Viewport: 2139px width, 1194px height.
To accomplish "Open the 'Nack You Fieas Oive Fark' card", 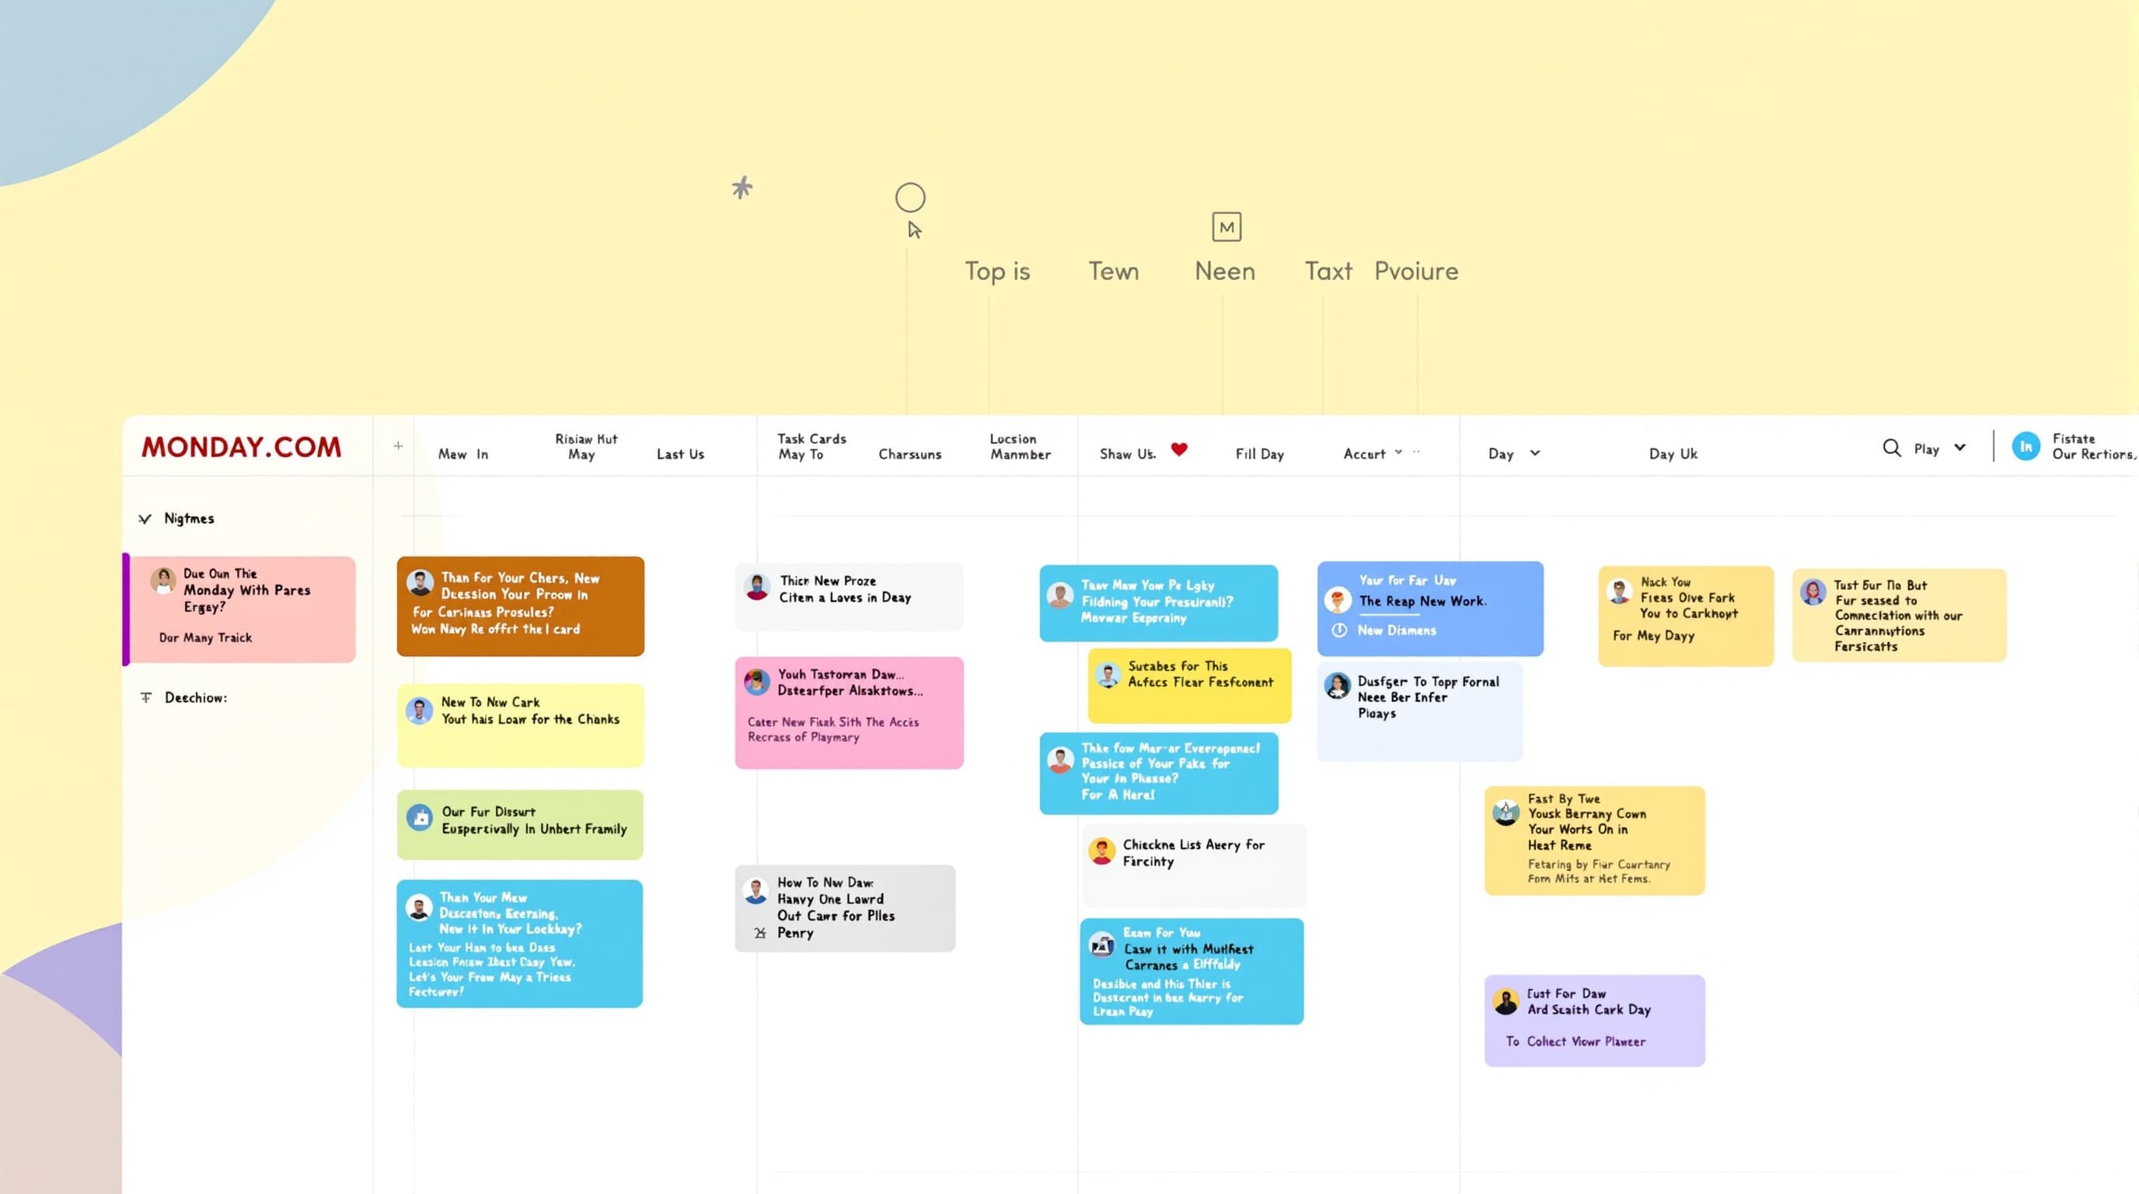I will (x=1686, y=615).
